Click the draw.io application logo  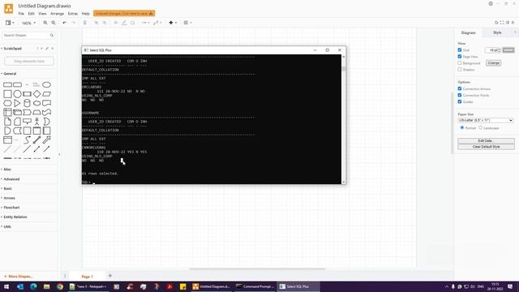[9, 9]
